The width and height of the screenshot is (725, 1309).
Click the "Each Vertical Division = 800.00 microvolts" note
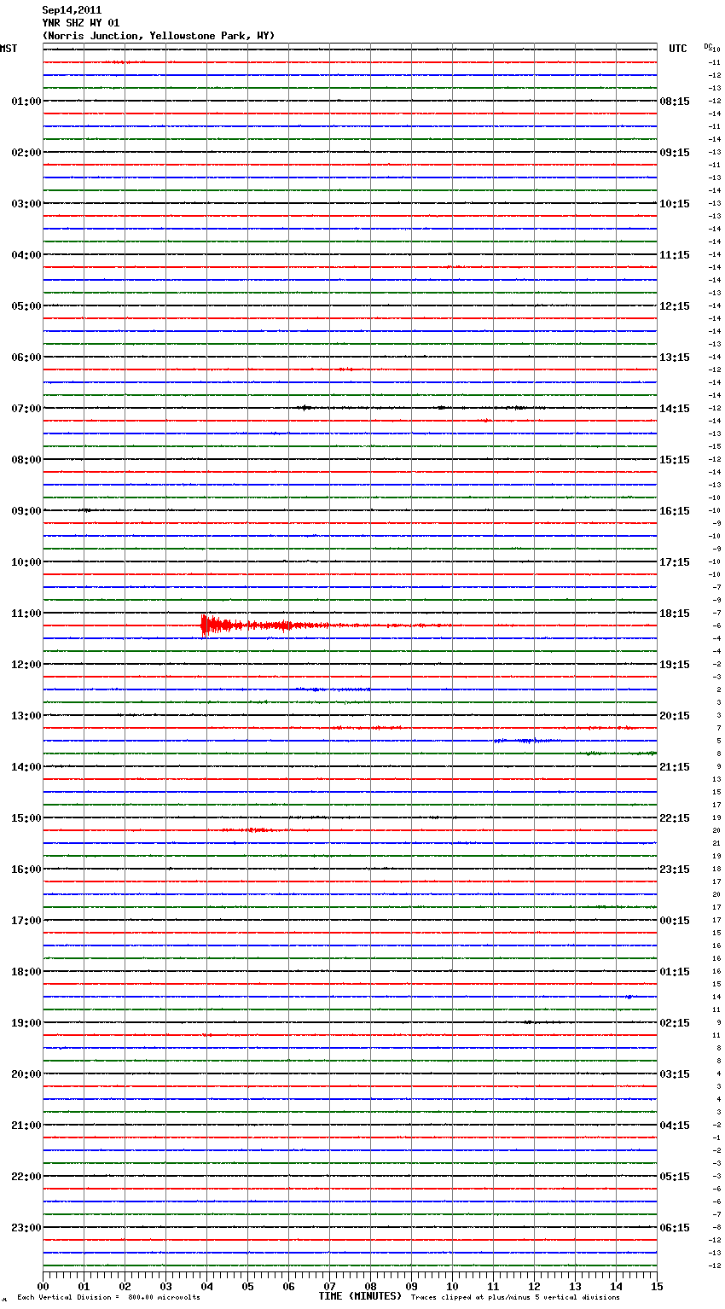click(109, 1298)
